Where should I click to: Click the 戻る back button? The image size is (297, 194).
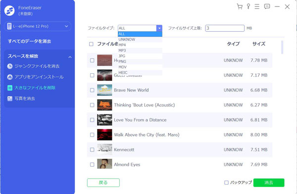tap(103, 183)
